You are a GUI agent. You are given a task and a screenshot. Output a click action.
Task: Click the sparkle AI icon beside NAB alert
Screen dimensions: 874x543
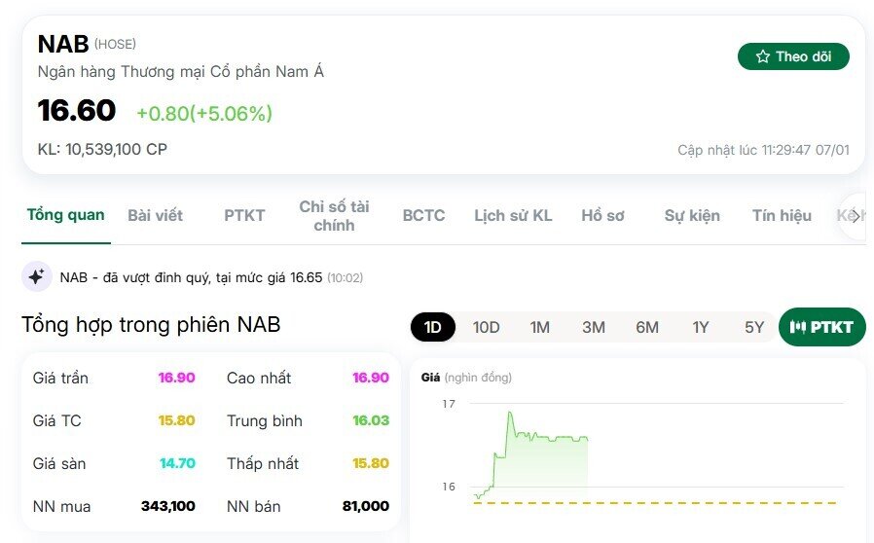(x=37, y=276)
